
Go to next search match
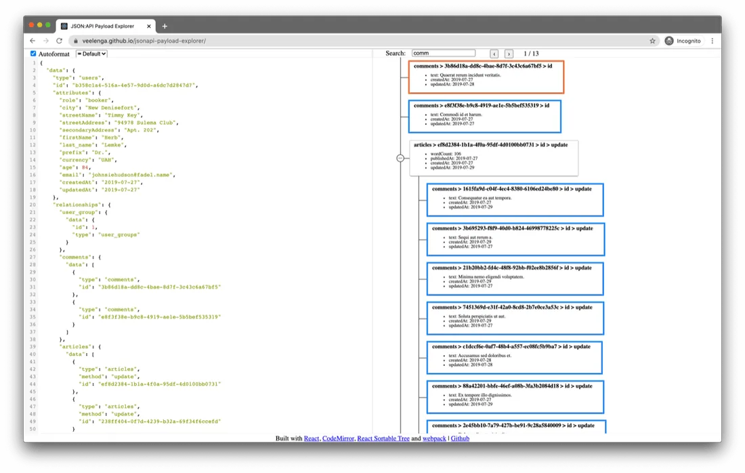[509, 54]
